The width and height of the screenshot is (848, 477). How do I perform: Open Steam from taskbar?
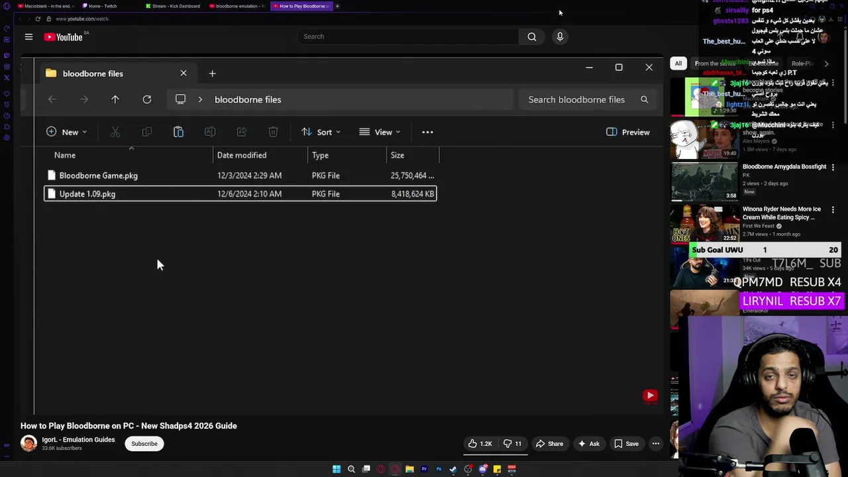coord(453,469)
